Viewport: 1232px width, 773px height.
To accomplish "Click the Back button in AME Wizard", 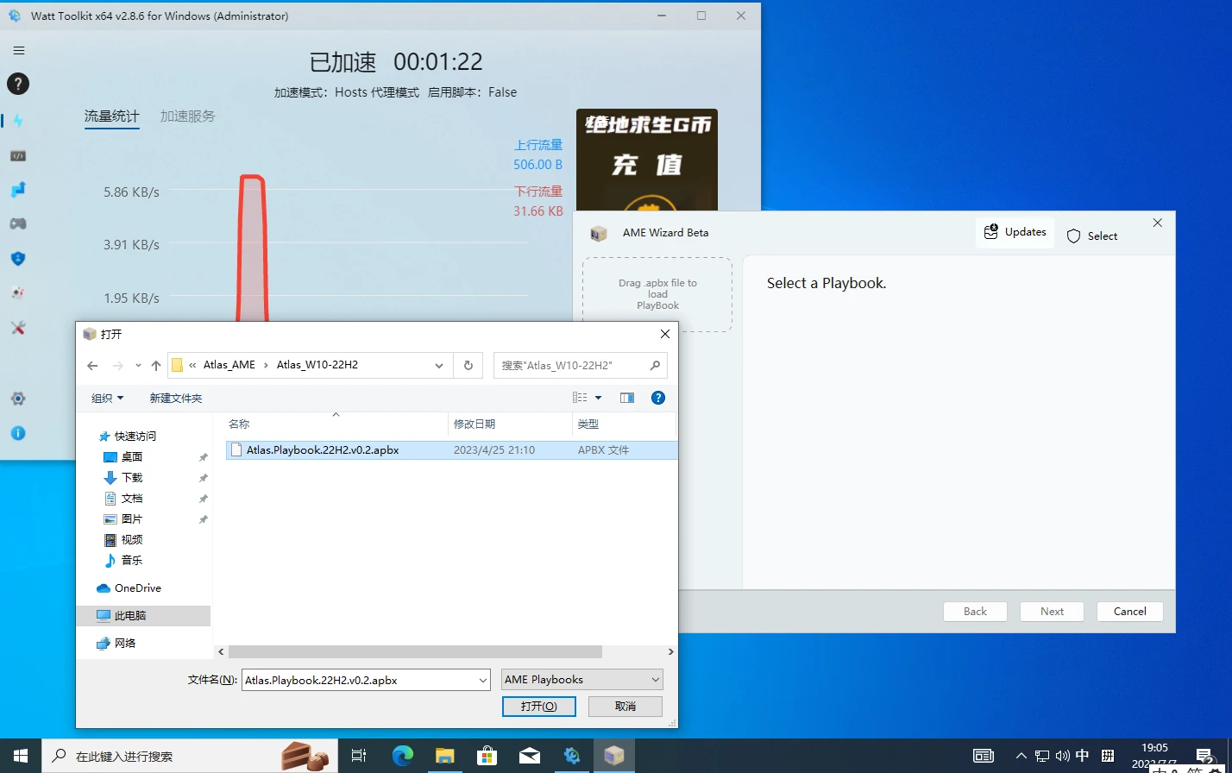I will (x=975, y=612).
